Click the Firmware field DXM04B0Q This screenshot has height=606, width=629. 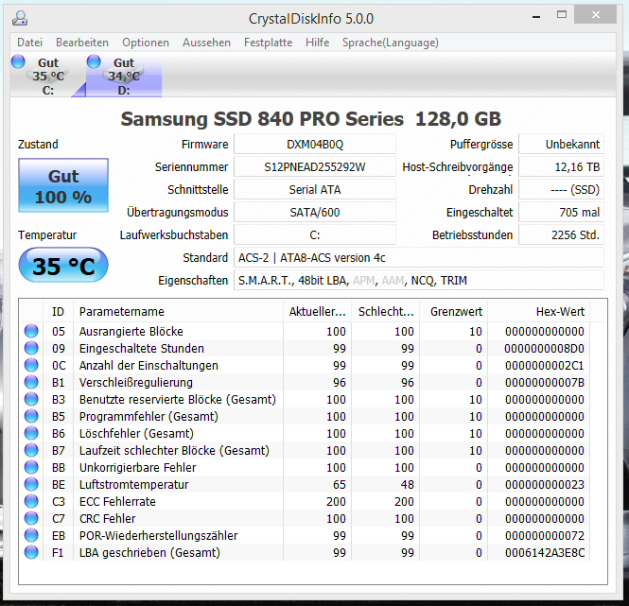point(315,145)
